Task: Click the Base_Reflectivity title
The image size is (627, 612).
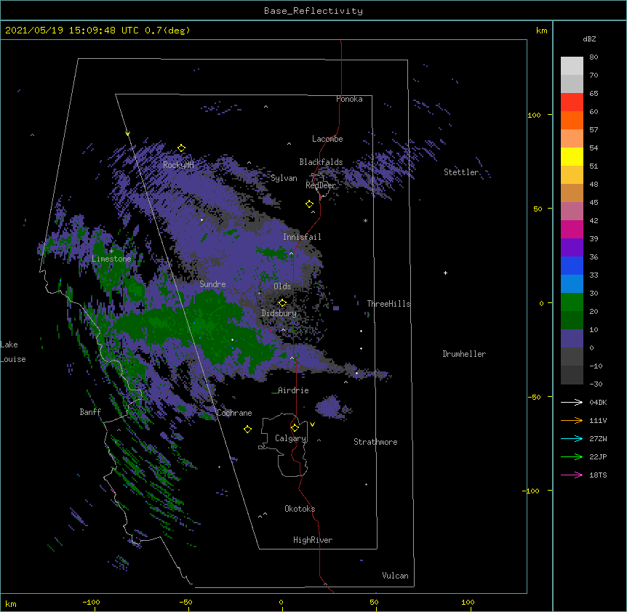Action: (x=313, y=11)
